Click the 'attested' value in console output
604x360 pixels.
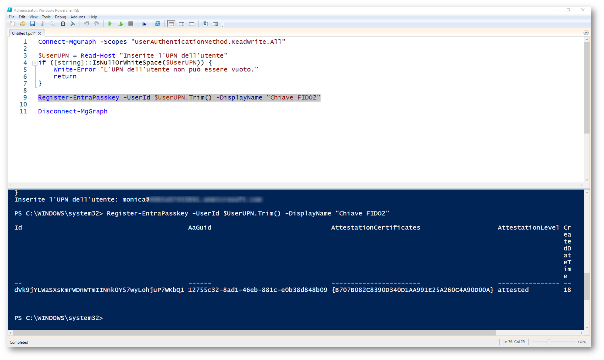[x=513, y=290]
